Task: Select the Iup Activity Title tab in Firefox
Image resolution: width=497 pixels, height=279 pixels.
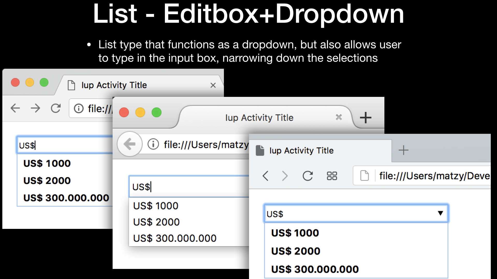Action: coord(259,118)
